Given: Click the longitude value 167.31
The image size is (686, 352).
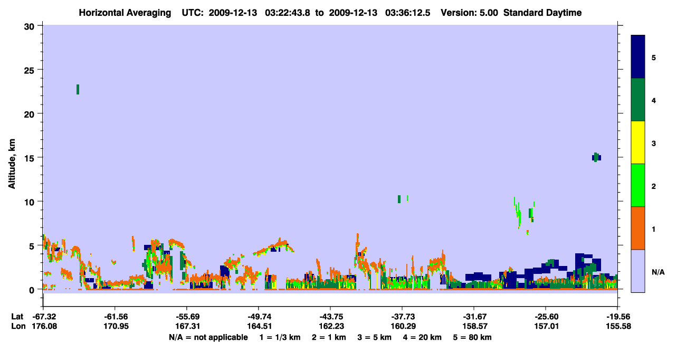Looking at the screenshot, I should click(x=187, y=327).
